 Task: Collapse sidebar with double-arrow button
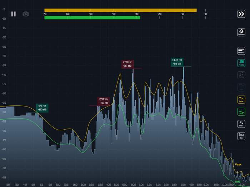[241, 14]
